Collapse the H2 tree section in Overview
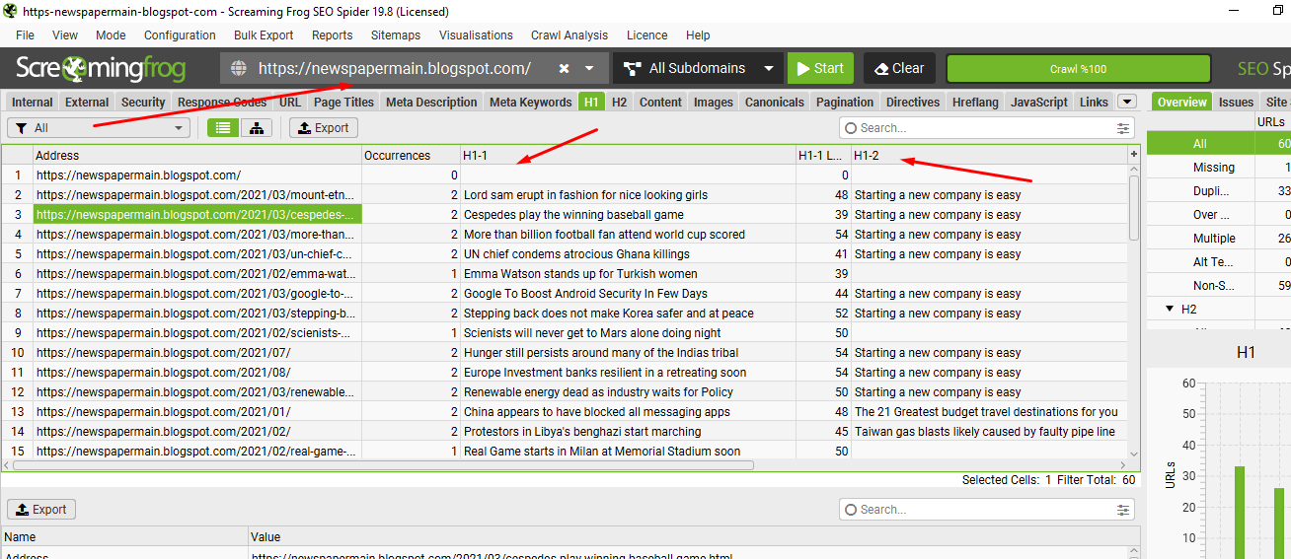This screenshot has width=1291, height=559. coord(1170,309)
